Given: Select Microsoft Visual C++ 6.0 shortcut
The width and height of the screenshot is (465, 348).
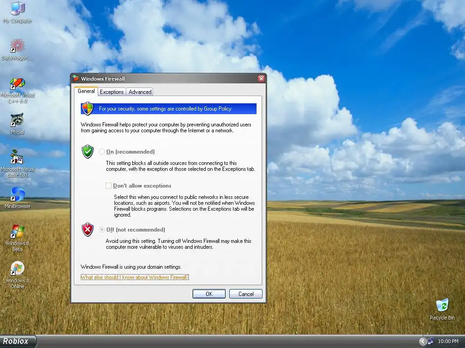Looking at the screenshot, I should 18,90.
